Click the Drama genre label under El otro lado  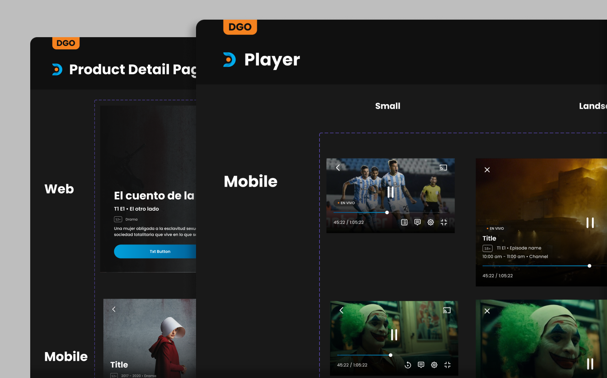pyautogui.click(x=131, y=220)
